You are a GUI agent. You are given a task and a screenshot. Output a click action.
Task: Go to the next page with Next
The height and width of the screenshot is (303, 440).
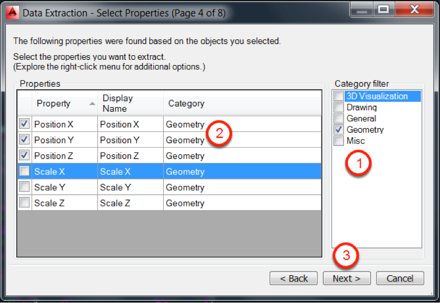[x=346, y=278]
